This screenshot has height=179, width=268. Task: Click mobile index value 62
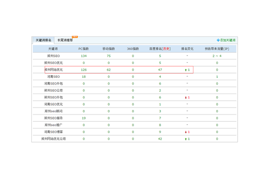tap(109, 70)
